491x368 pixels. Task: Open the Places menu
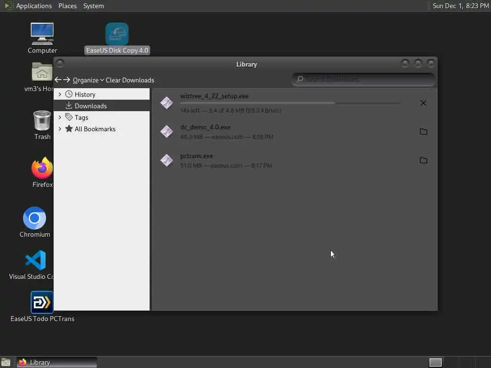coord(67,6)
